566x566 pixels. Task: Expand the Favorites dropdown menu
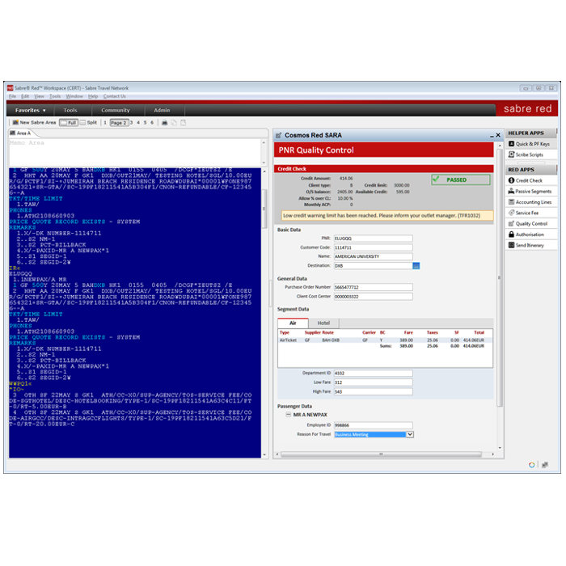[x=31, y=110]
